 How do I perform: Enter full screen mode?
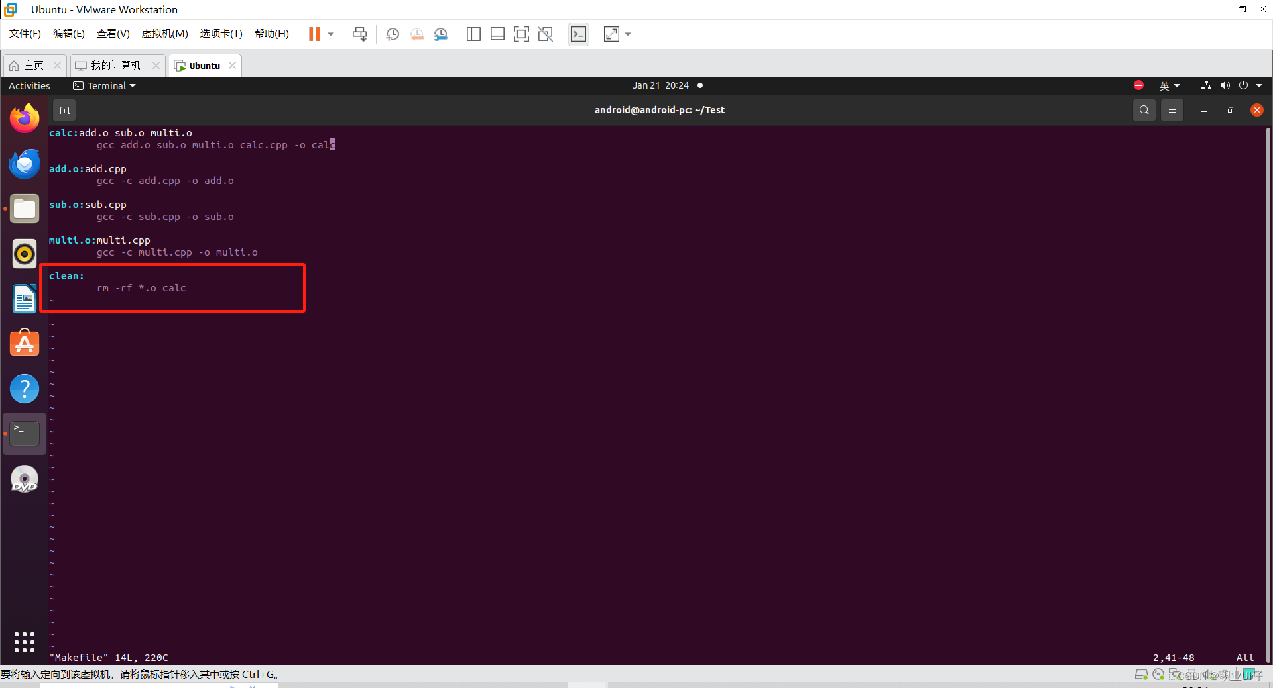pyautogui.click(x=521, y=34)
